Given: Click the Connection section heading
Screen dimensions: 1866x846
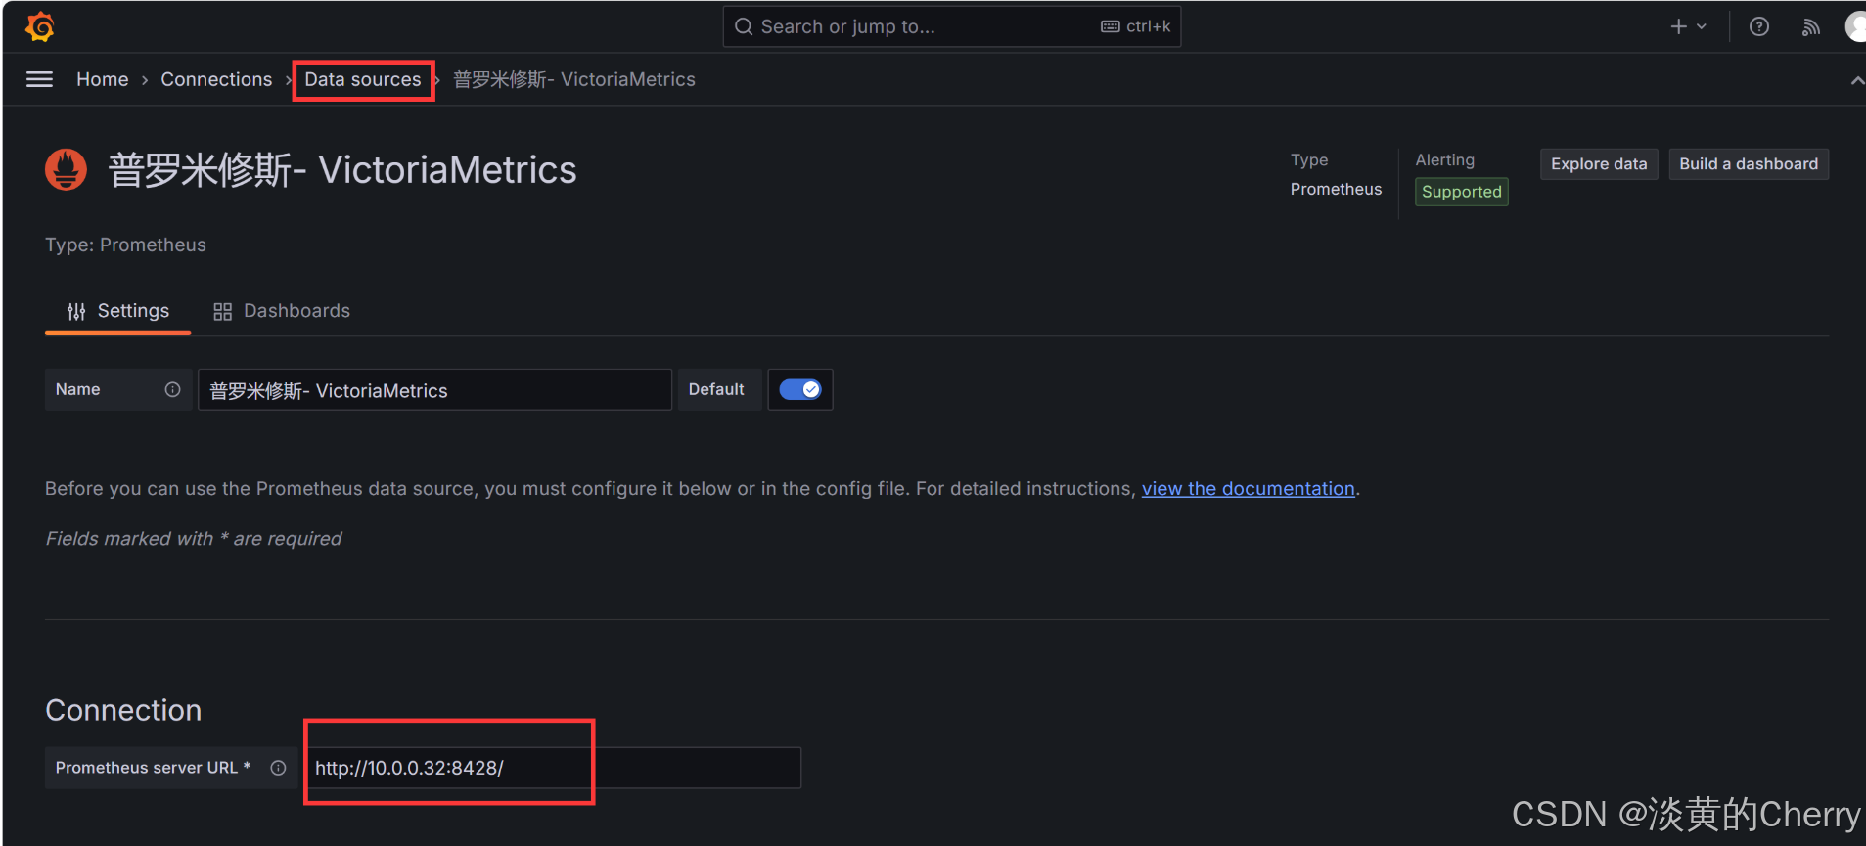Looking at the screenshot, I should click(123, 710).
